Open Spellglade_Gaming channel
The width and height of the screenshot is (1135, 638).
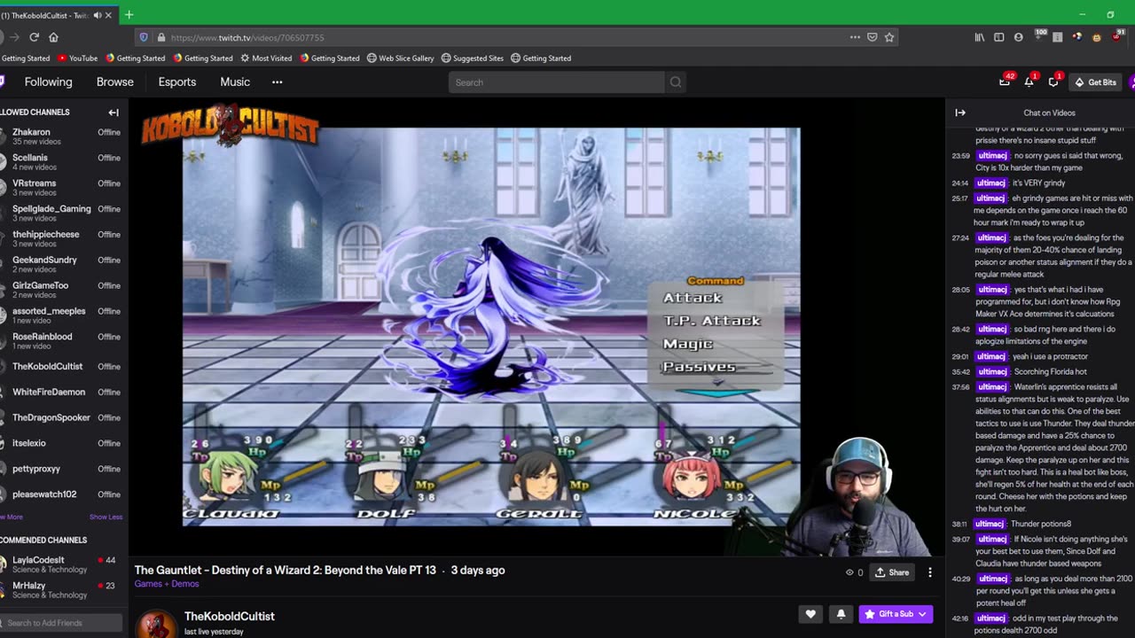61,214
